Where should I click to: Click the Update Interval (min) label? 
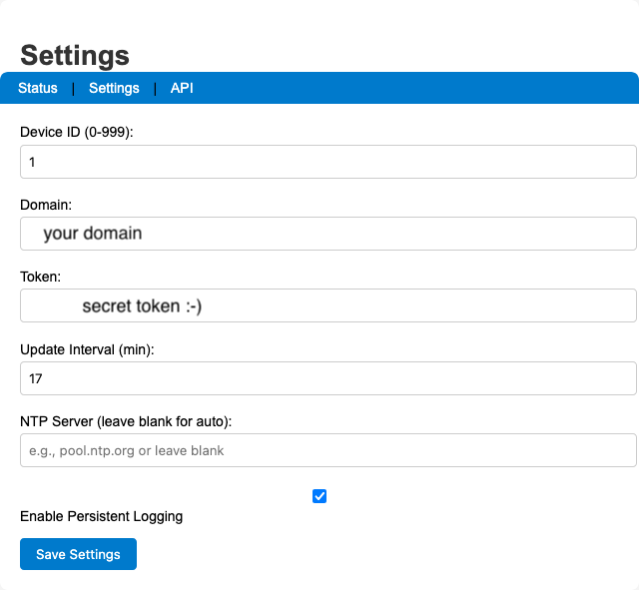[x=88, y=348]
